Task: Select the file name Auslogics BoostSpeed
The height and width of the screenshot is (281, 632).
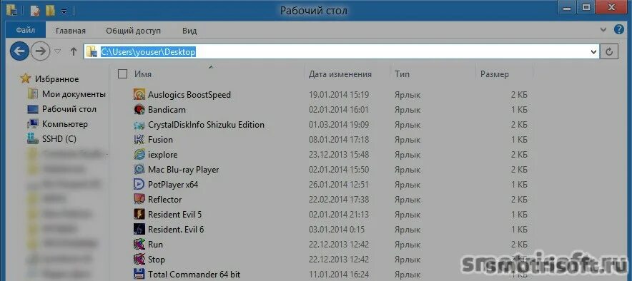Action: coord(189,95)
